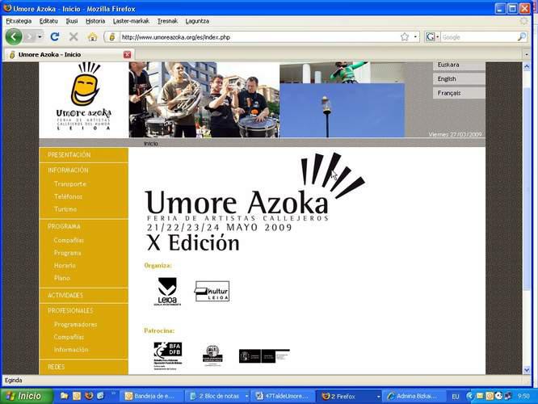Viewport: 538px width, 404px height.
Task: Click the EU language indicator in tray
Action: pos(455,397)
